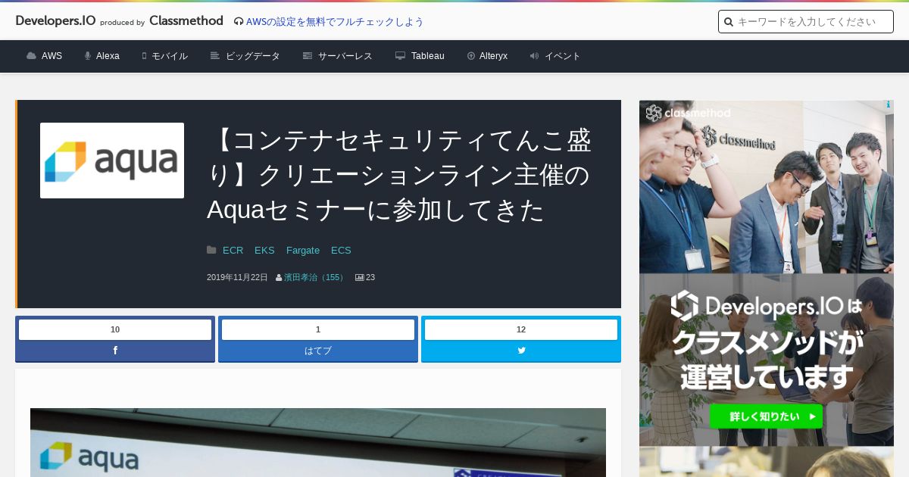Open the Classmethod producer link

pos(186,21)
